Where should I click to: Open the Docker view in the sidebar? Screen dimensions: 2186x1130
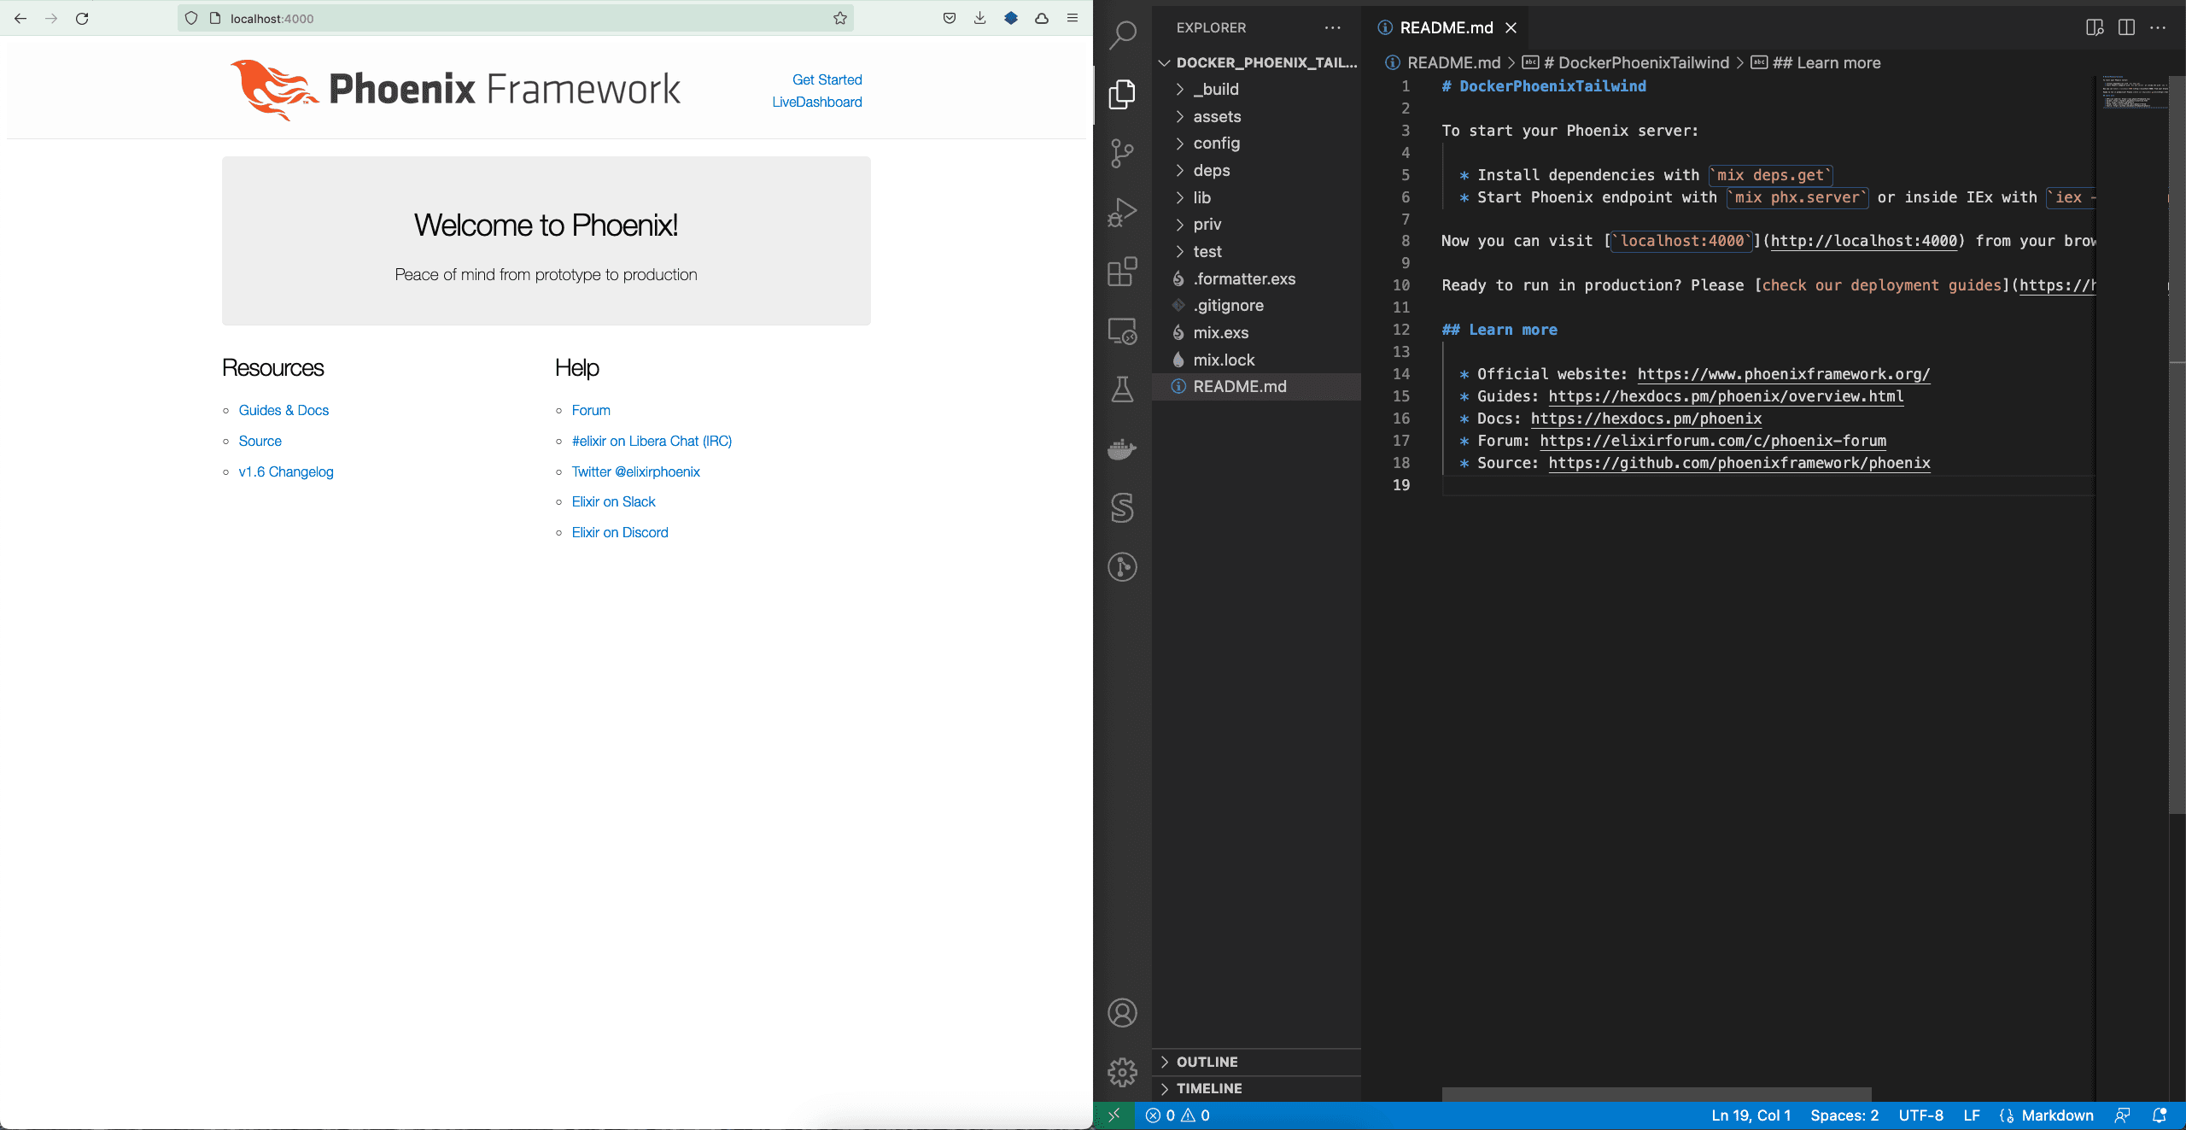(1122, 450)
